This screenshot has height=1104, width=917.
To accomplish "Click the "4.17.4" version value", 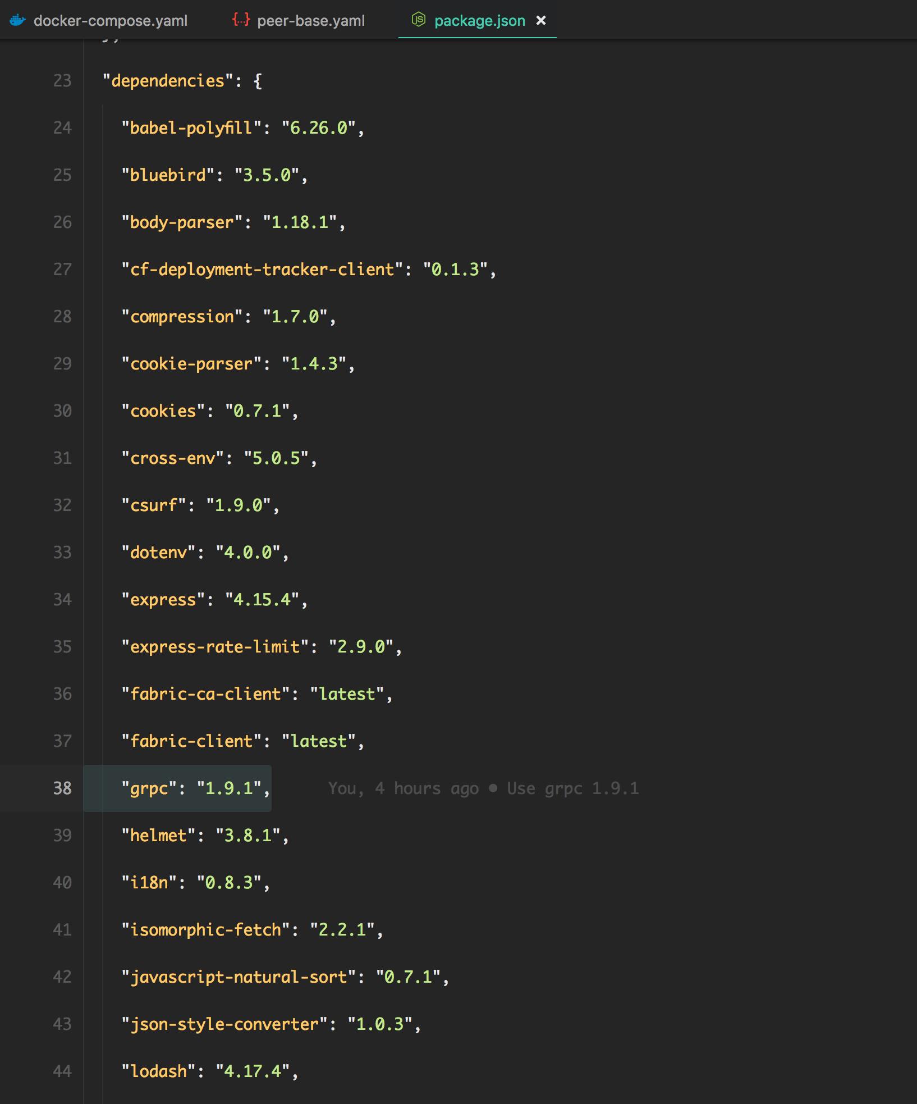I will (253, 1071).
